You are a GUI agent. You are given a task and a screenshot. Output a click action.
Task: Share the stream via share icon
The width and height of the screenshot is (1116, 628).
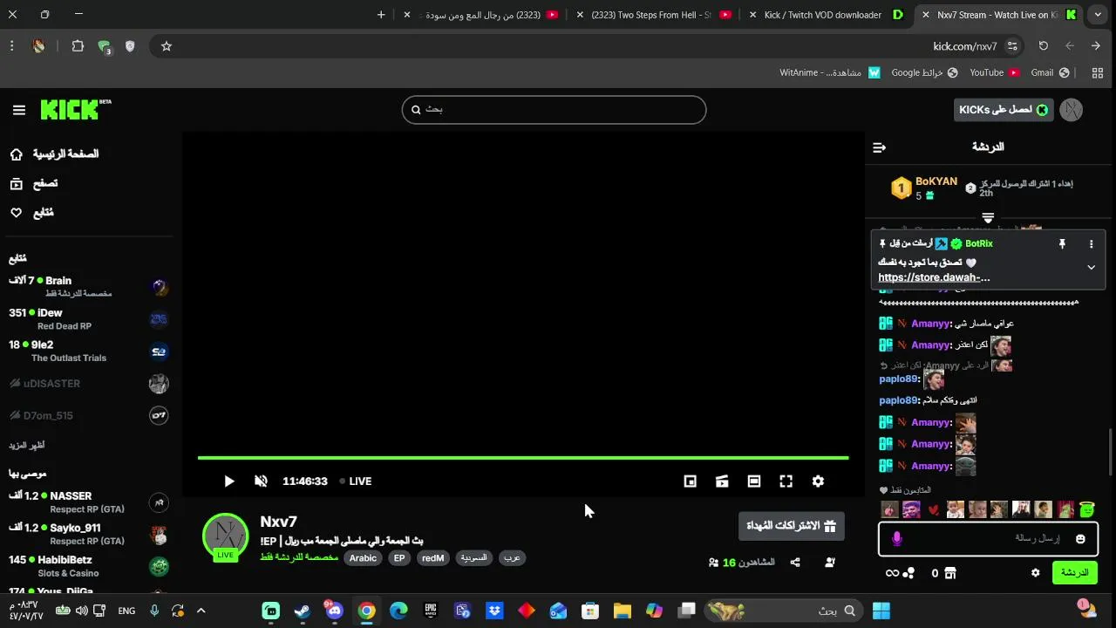click(795, 563)
